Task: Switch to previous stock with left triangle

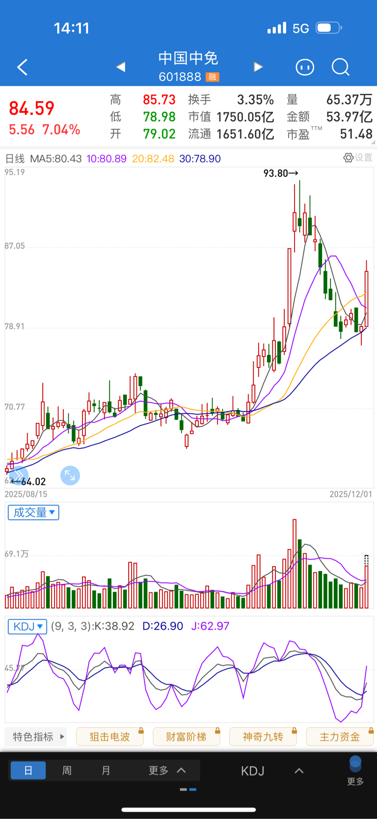Action: [x=121, y=67]
